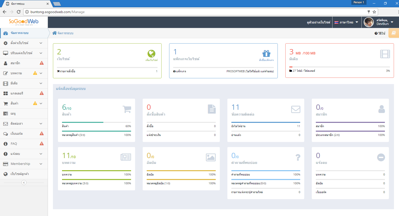Click the home icon in breadcrumb
Image resolution: width=399 pixels, height=216 pixels.
click(x=54, y=33)
